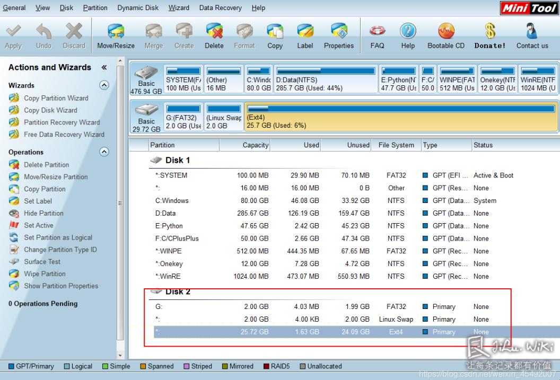This screenshot has width=560, height=380.
Task: Open the View menu
Action: click(x=42, y=7)
